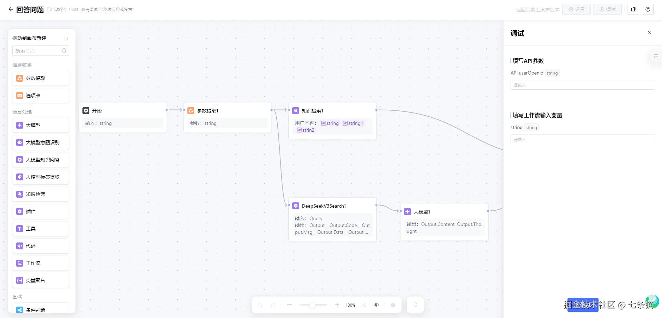Click the minus zoom-out icon
Viewport: 662px width, 318px height.
point(289,305)
